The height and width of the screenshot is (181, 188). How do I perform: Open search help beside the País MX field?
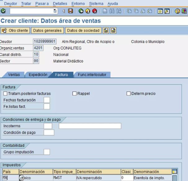[x=22, y=178]
